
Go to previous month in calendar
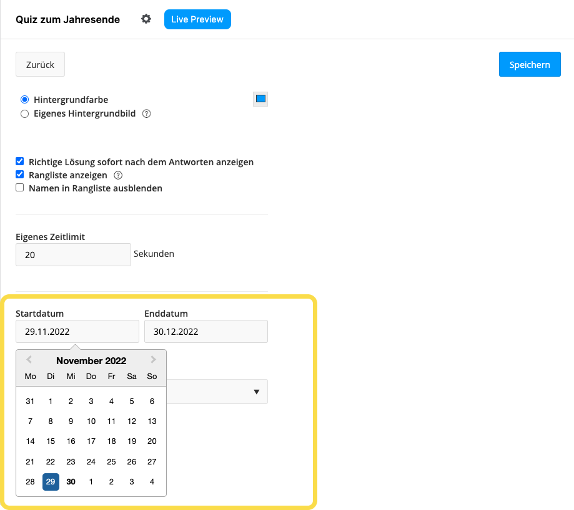[29, 360]
